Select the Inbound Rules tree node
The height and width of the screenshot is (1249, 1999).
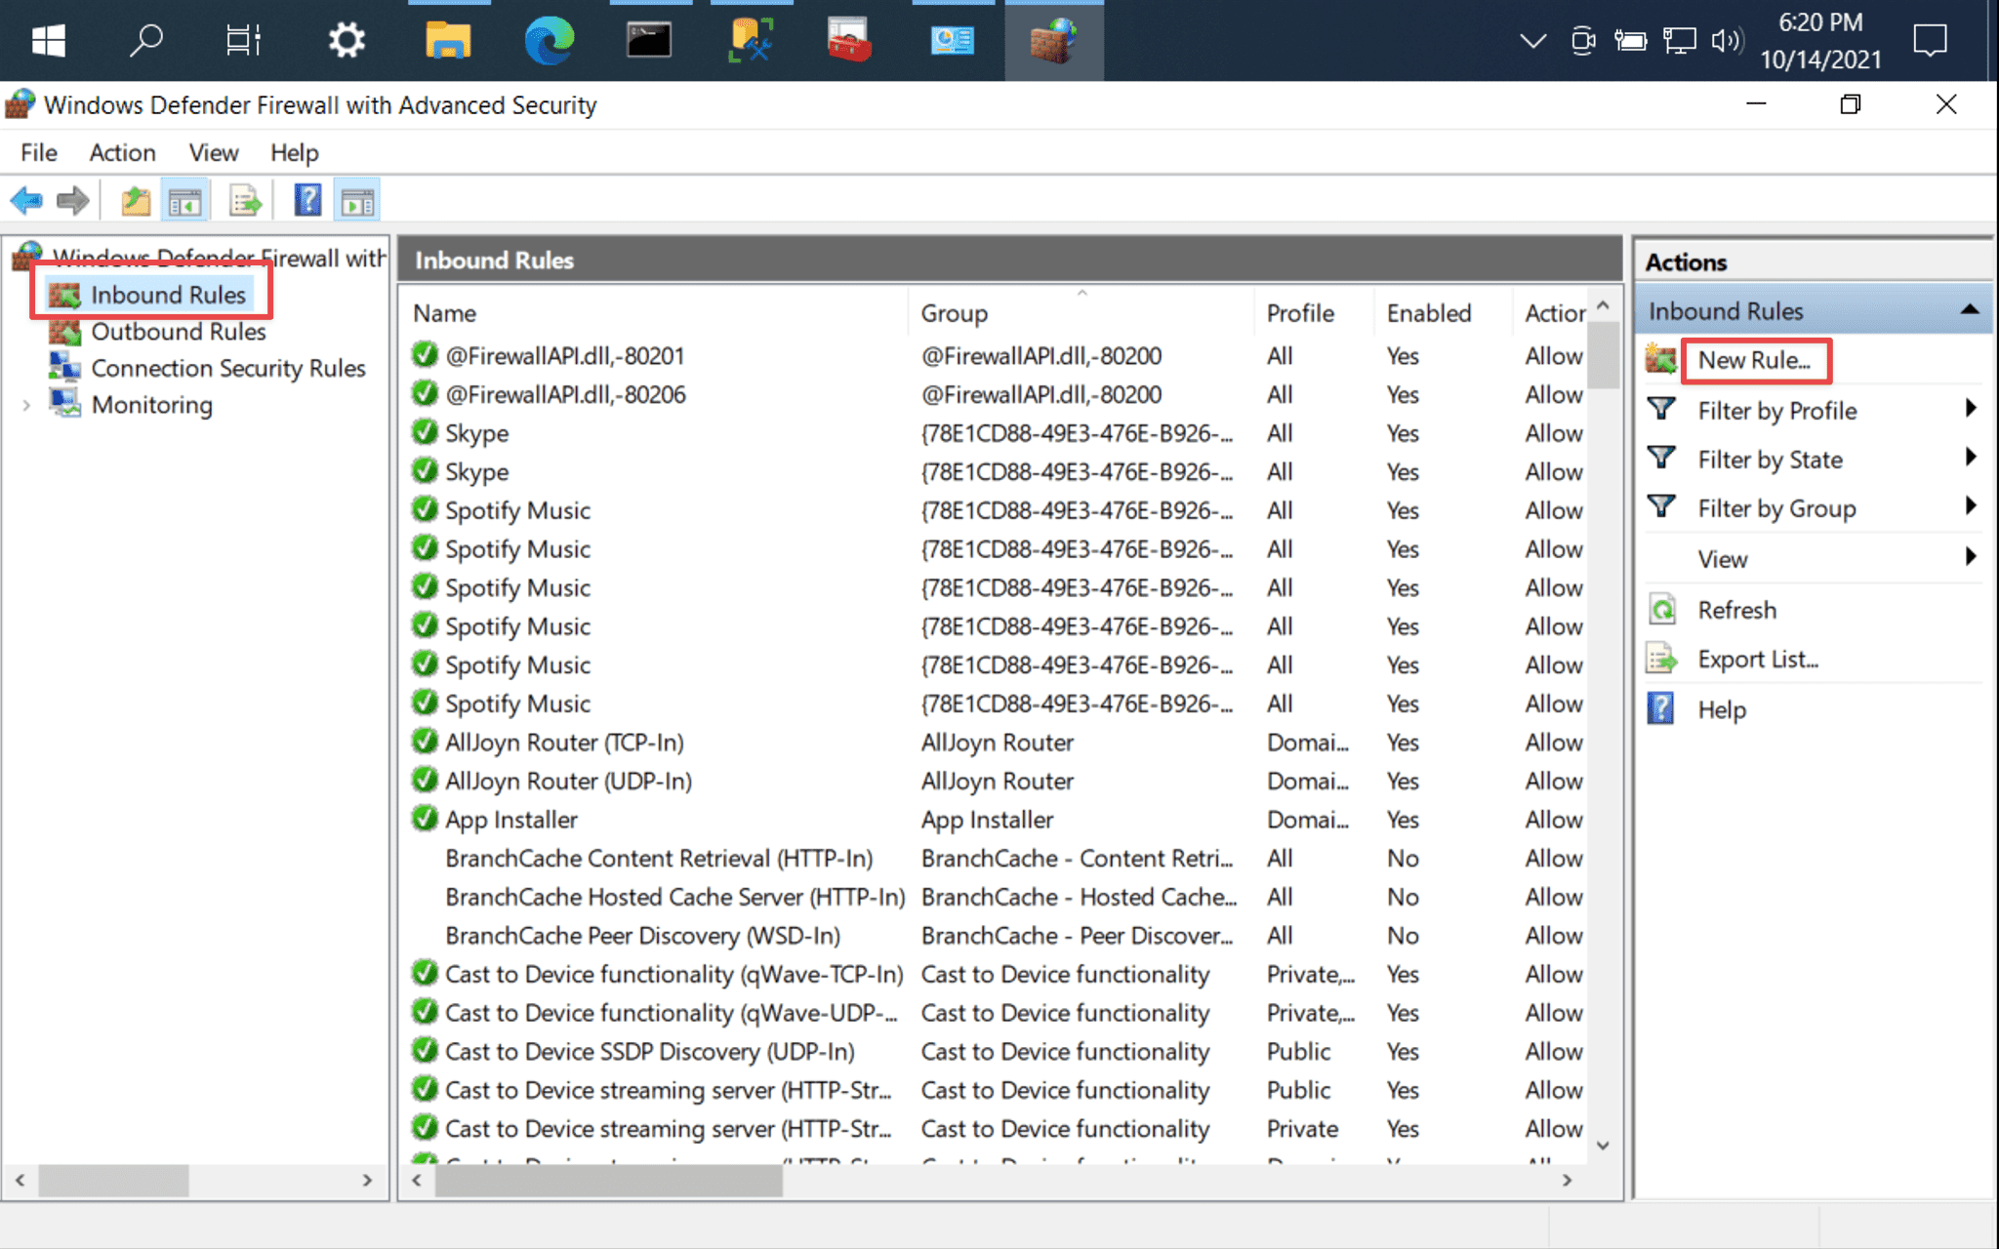[168, 295]
